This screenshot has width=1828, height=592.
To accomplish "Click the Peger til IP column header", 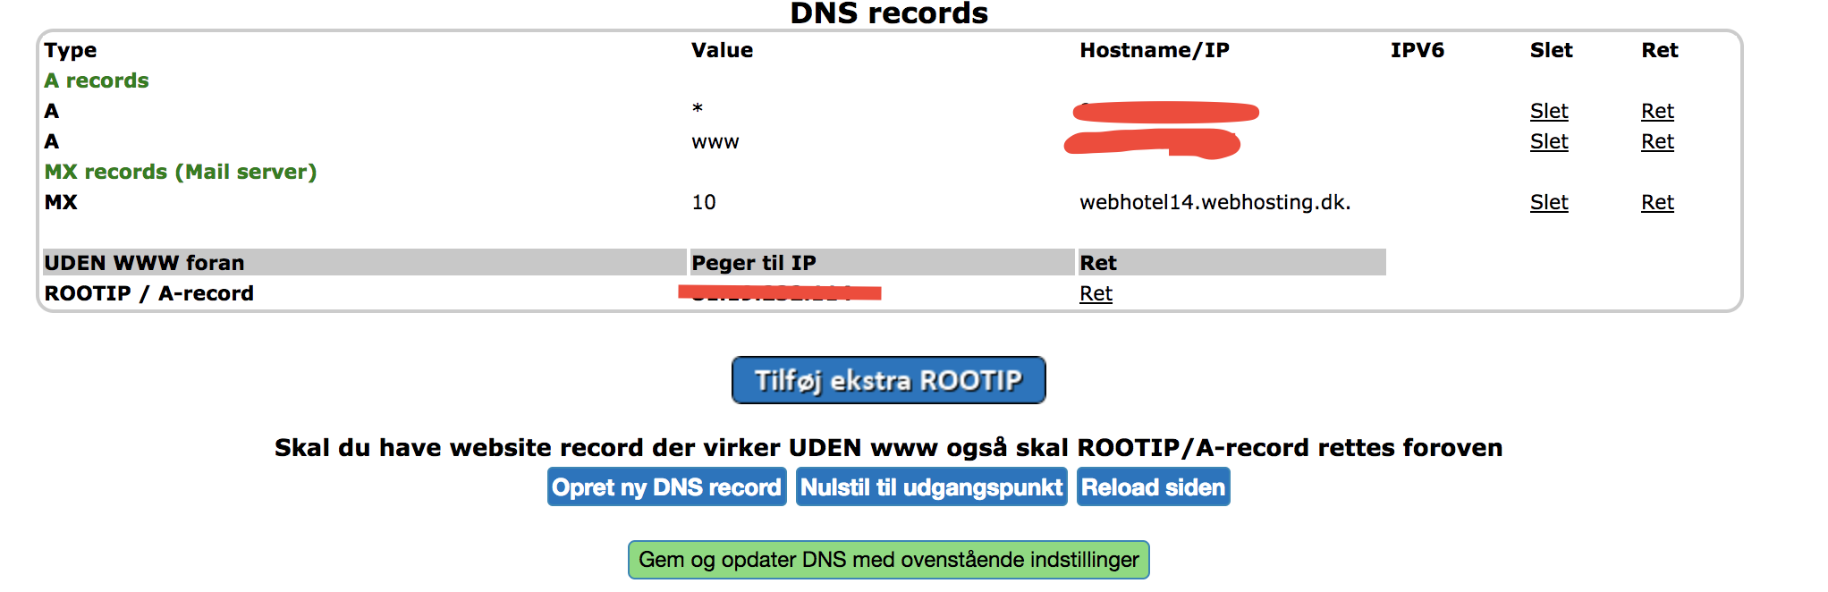I will tap(753, 263).
